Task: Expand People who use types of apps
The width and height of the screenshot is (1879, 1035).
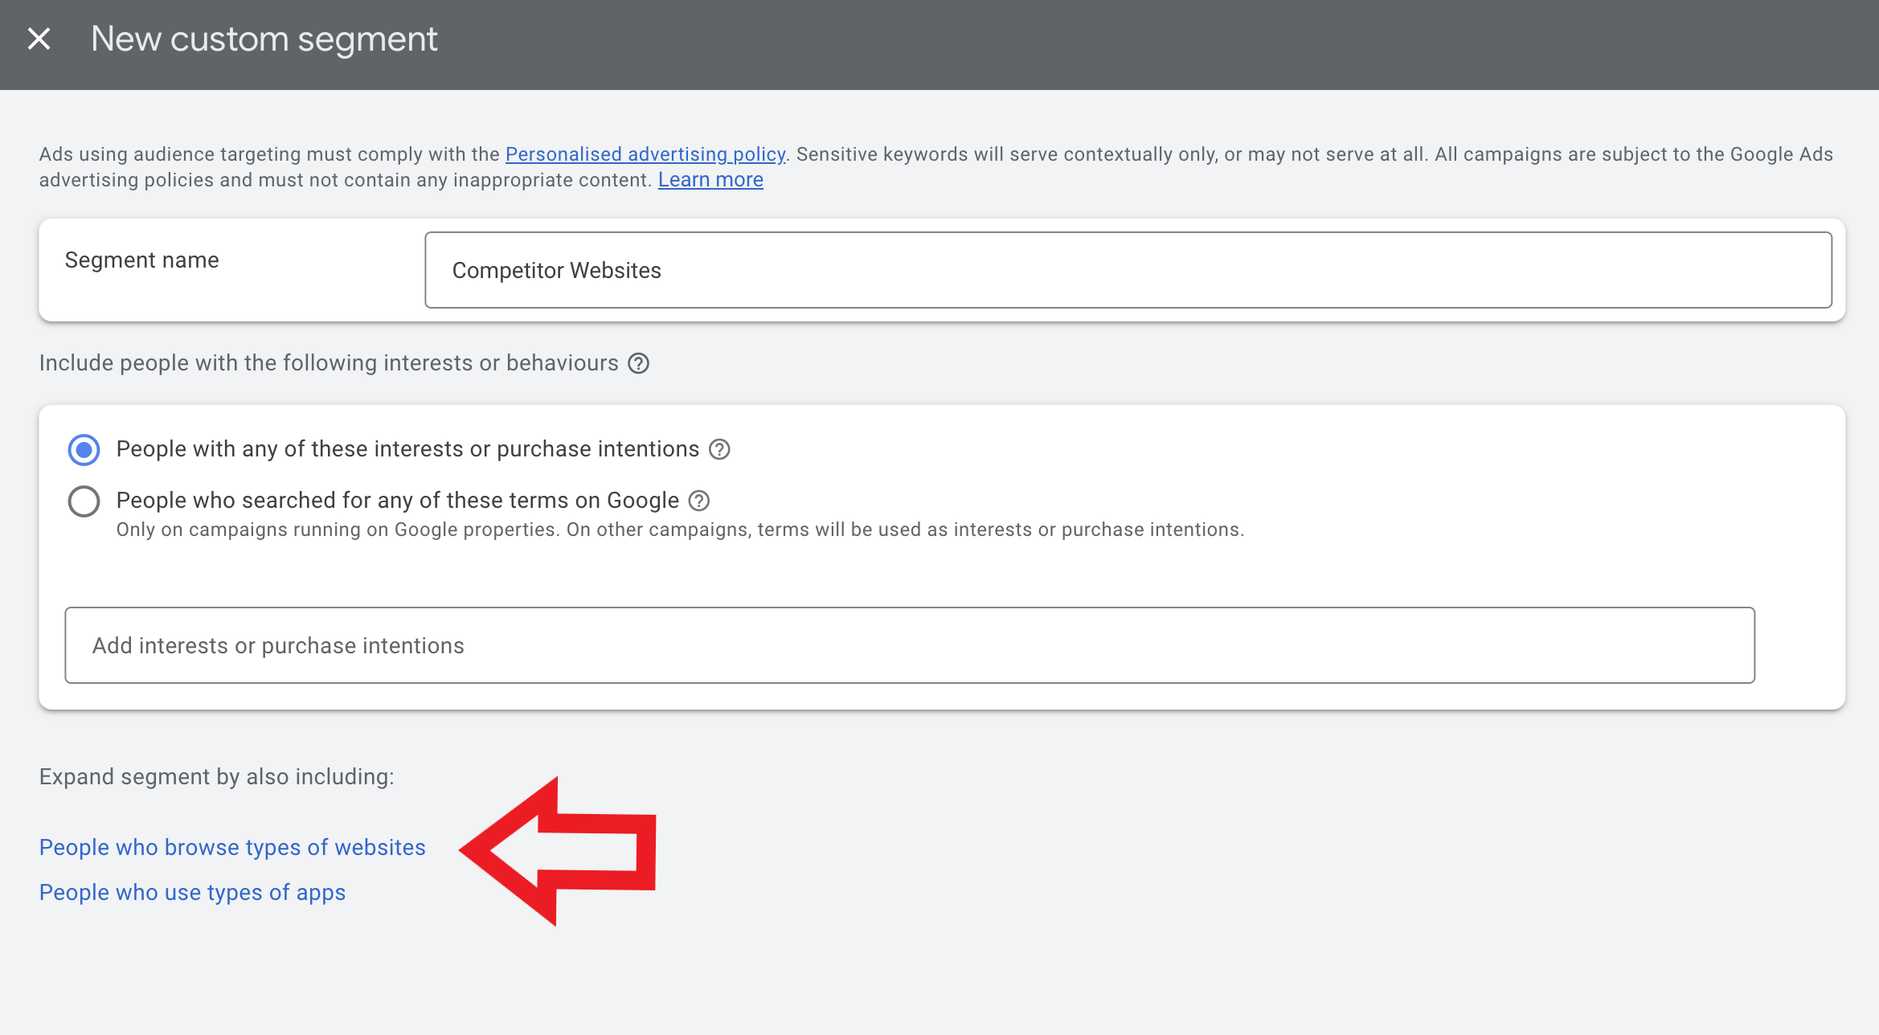Action: pos(192,892)
